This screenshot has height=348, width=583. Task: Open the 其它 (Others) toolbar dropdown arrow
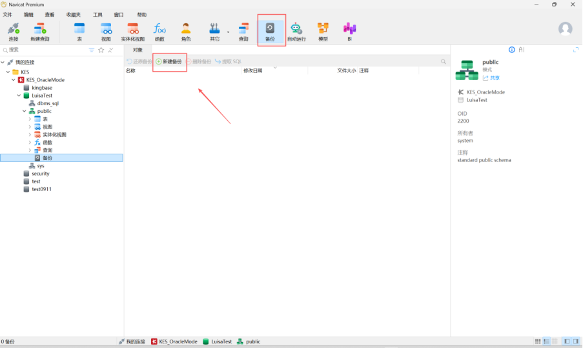(x=228, y=32)
